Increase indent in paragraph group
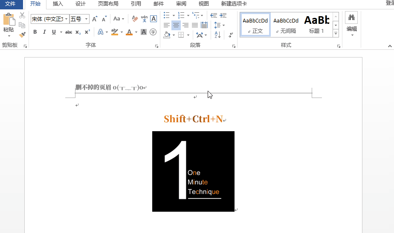The image size is (394, 233). pos(223,16)
